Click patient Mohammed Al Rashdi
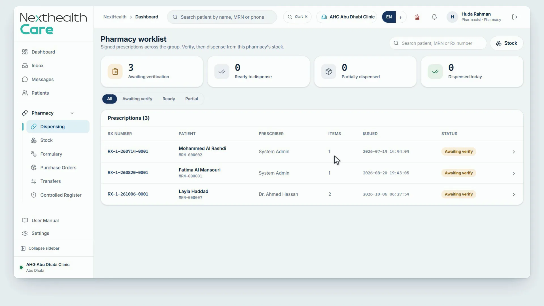Viewport: 544px width, 306px height. pos(202,148)
